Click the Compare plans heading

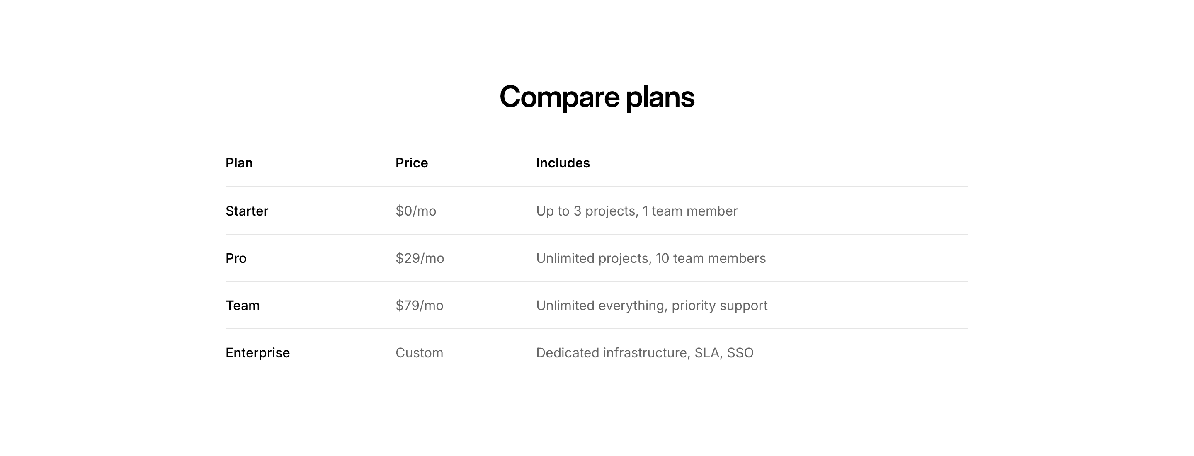(x=597, y=97)
